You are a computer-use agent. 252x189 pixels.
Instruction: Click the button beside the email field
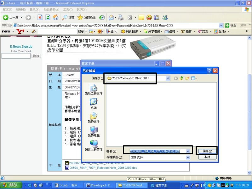tap(36, 56)
